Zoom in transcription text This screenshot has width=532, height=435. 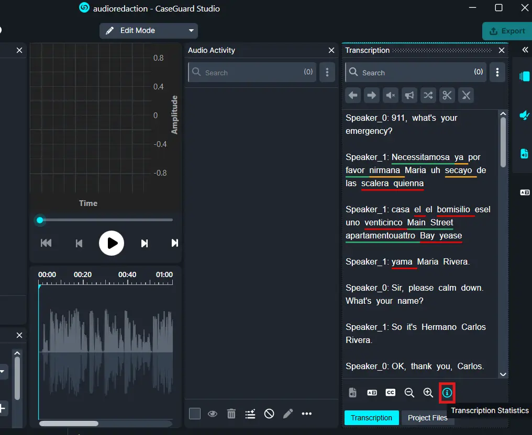click(x=428, y=393)
